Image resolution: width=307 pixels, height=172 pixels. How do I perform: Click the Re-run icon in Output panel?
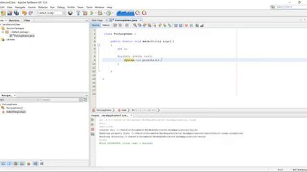pyautogui.click(x=93, y=120)
